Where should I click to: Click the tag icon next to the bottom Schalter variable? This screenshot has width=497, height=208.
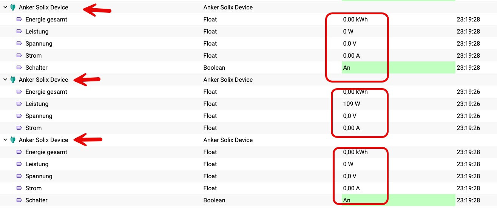[x=19, y=200]
